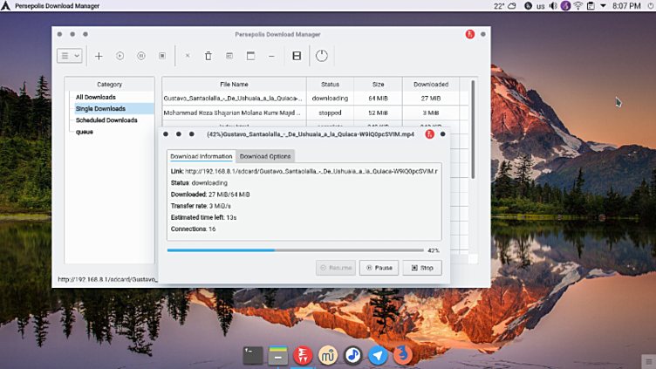Expand the menu dropdown button in toolbar
The image size is (656, 369).
70,56
